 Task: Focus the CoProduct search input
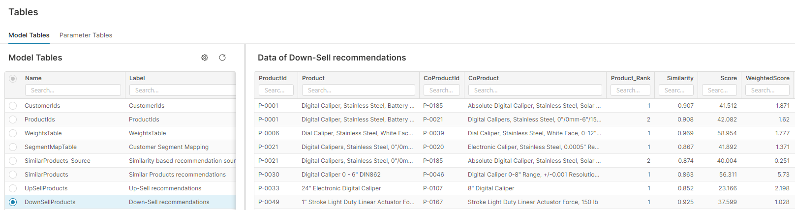pos(535,90)
